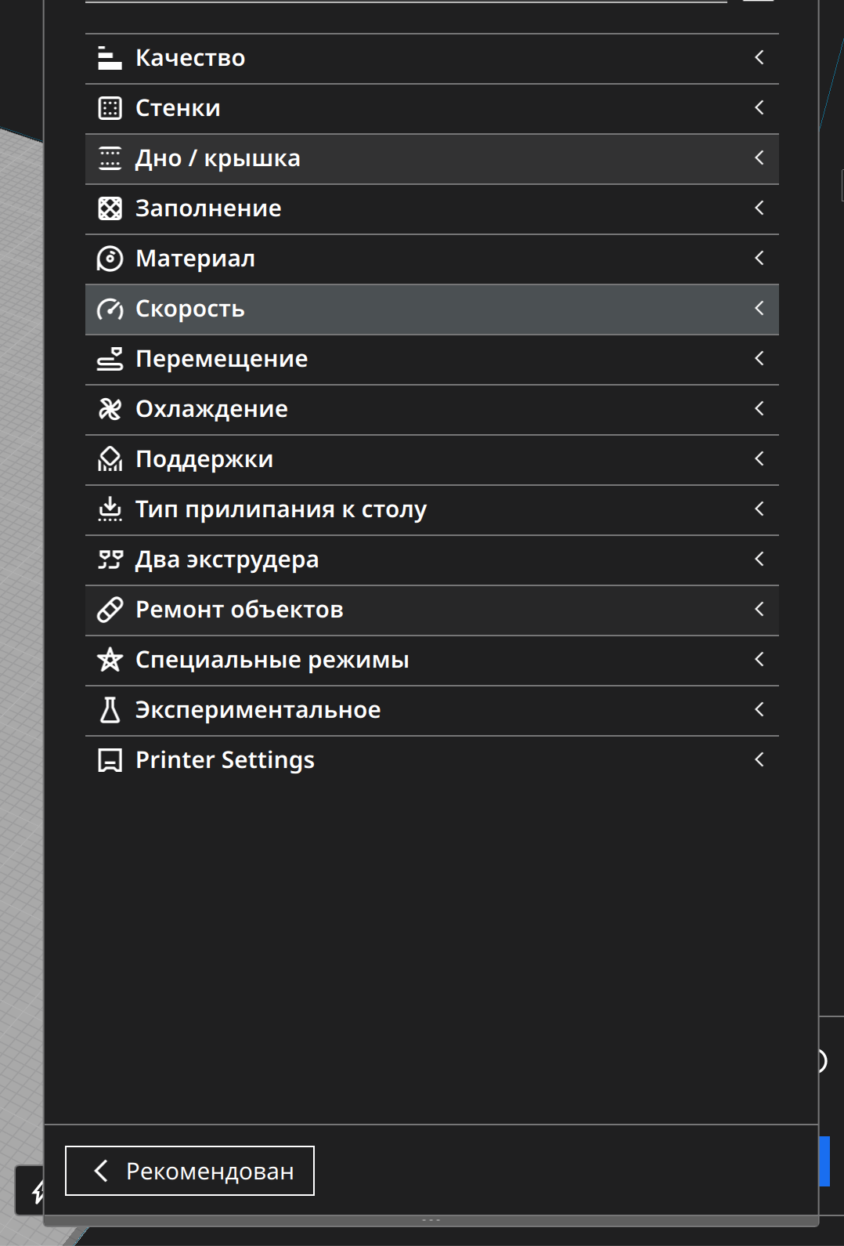The image size is (844, 1246).
Task: Click the panel resize handle at bottom
Action: 431,1220
